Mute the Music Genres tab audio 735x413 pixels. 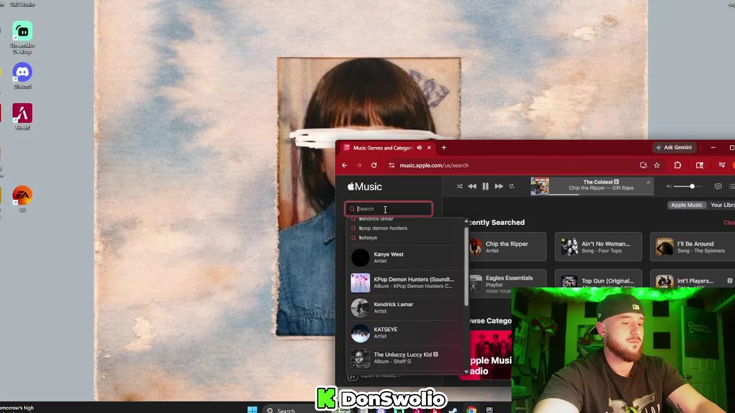[x=419, y=148]
